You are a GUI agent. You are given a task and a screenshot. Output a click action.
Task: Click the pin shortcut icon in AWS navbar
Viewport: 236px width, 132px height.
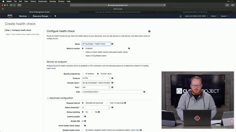point(55,16)
